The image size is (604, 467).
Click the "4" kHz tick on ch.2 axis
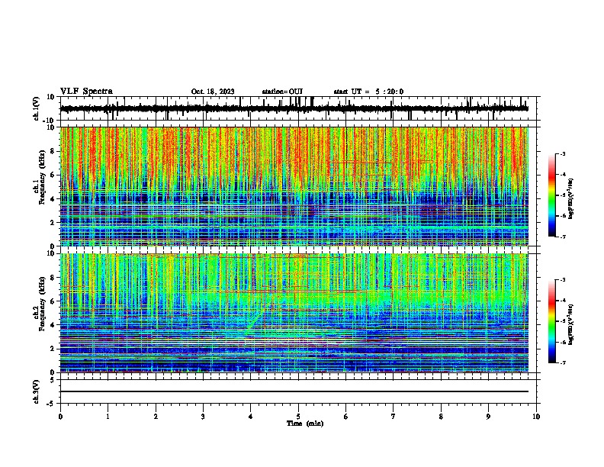coord(53,325)
